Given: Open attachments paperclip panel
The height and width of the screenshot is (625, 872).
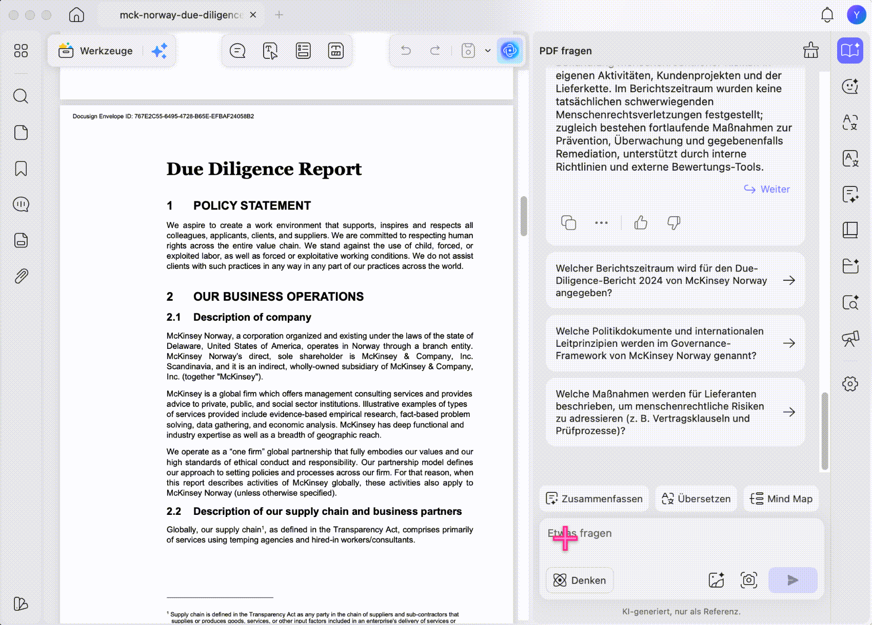Looking at the screenshot, I should coord(21,276).
